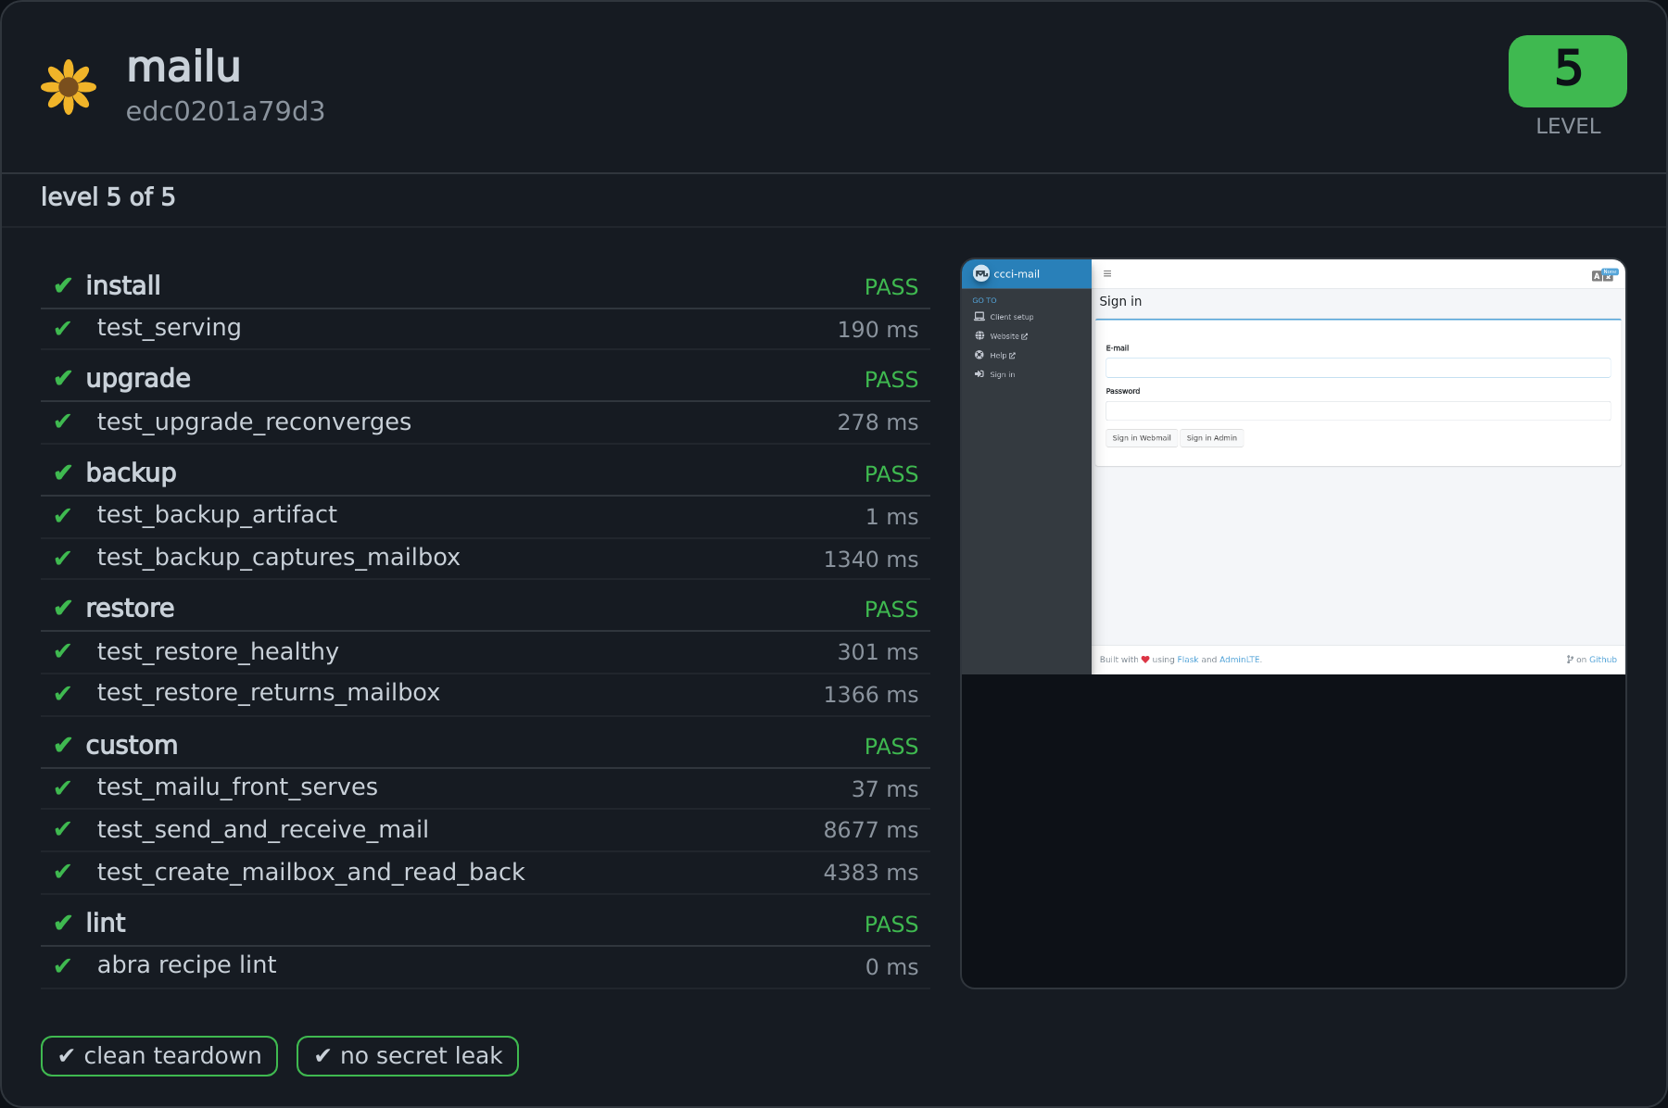
Task: Select the custom stage heading
Action: point(132,745)
